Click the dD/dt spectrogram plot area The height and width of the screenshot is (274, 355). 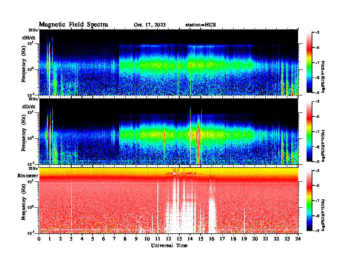pyautogui.click(x=169, y=131)
